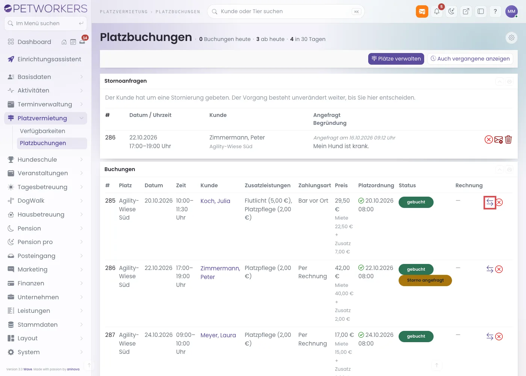Open customer link Zimmermann, Peter in Buchungen
This screenshot has width=526, height=376.
coord(220,273)
